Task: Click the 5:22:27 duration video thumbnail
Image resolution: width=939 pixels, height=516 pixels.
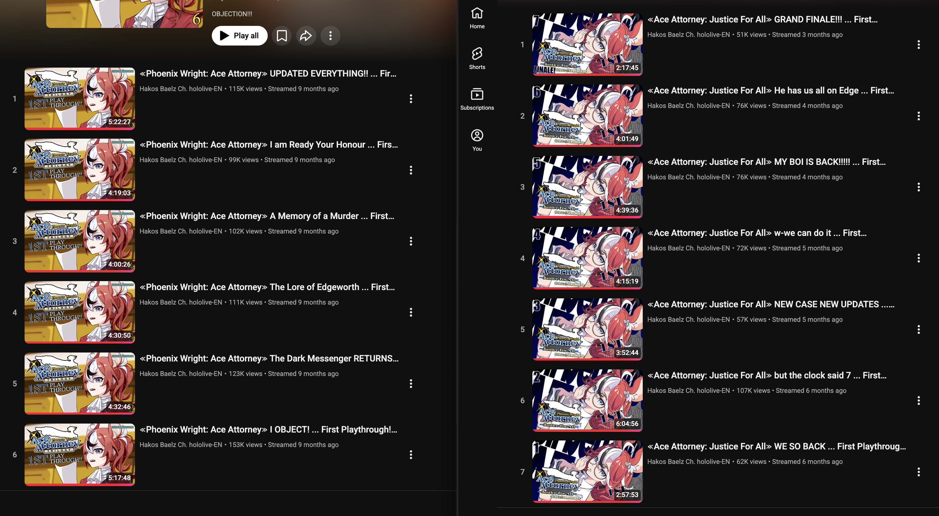Action: (79, 98)
